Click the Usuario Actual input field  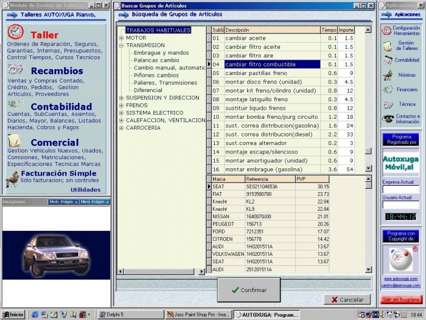point(401,205)
